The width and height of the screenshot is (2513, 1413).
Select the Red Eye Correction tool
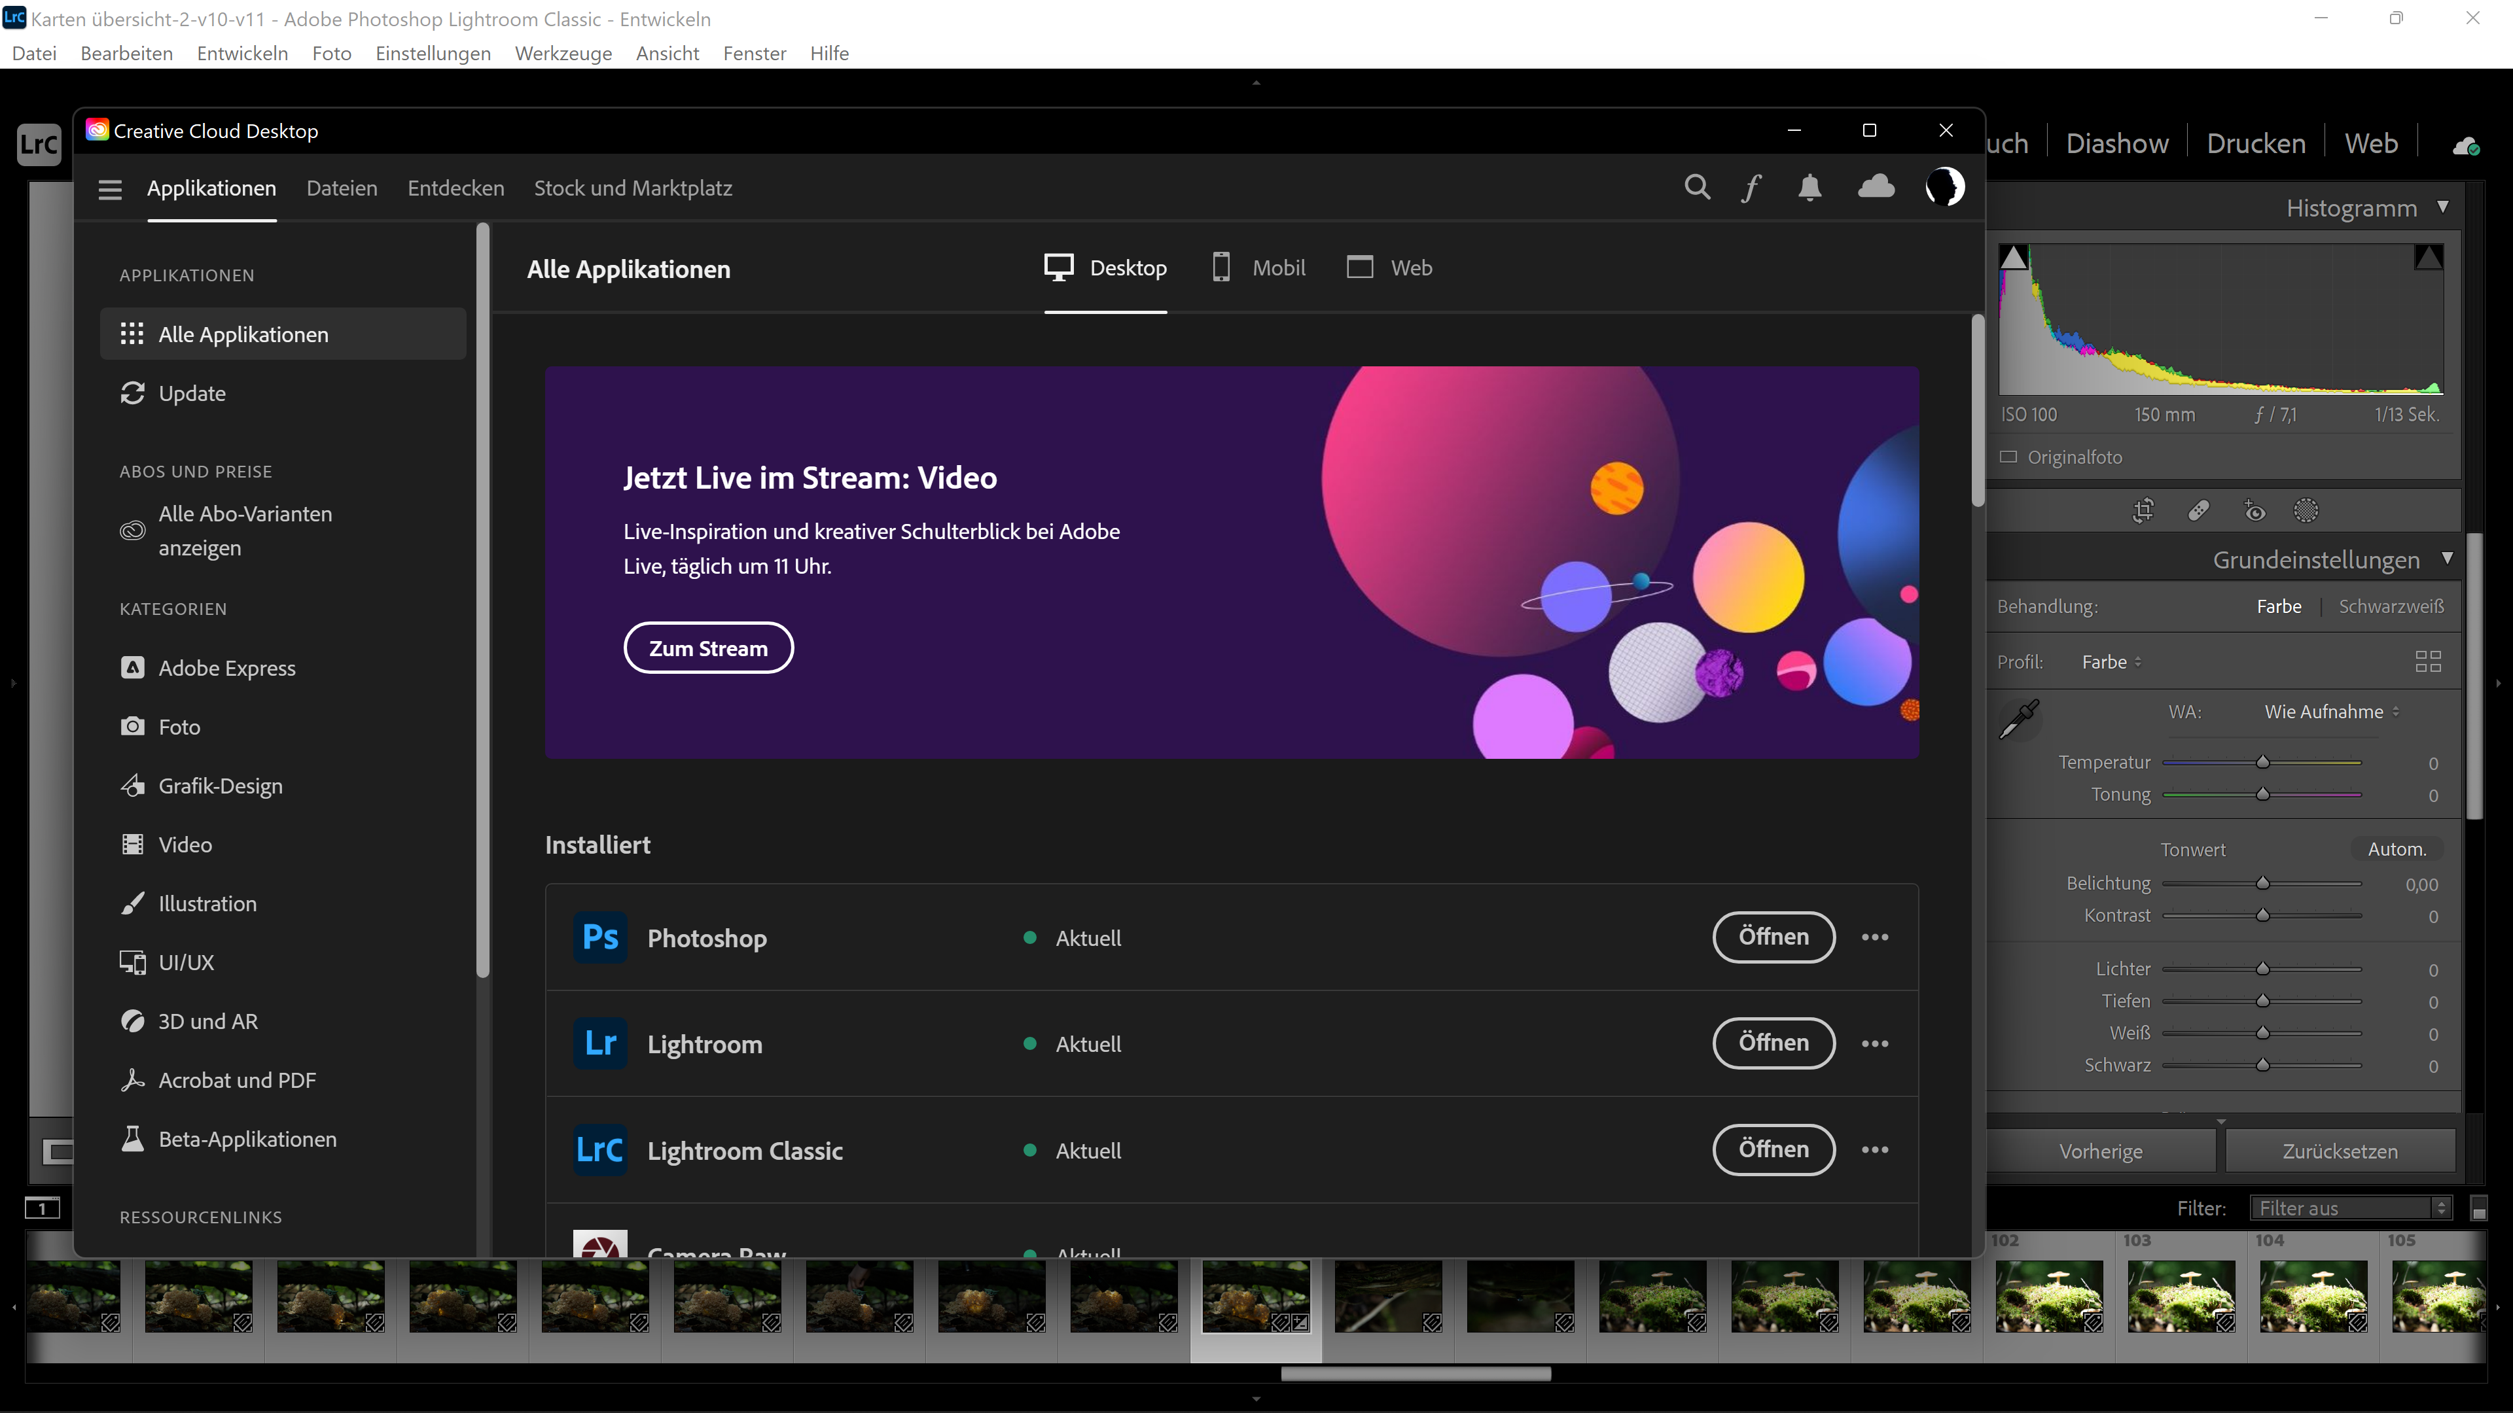pos(2253,510)
